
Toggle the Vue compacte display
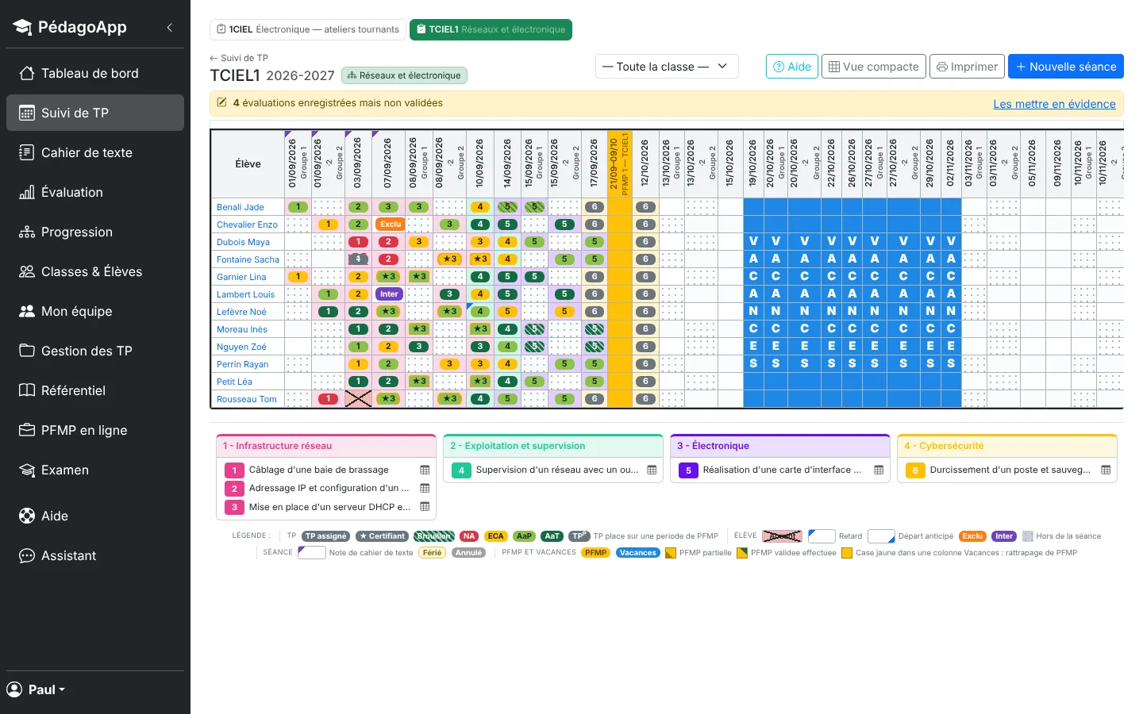873,67
